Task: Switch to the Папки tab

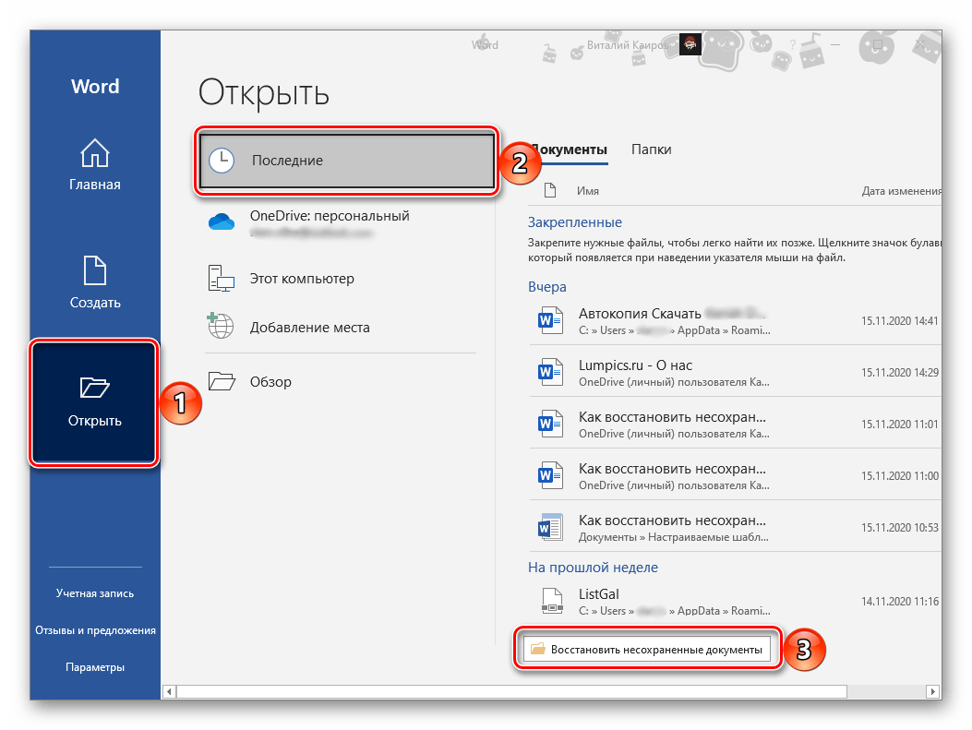Action: pos(651,149)
